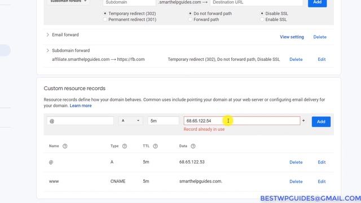The image size is (361, 203).
Task: Open help icon next to Type column
Action: coord(125,146)
